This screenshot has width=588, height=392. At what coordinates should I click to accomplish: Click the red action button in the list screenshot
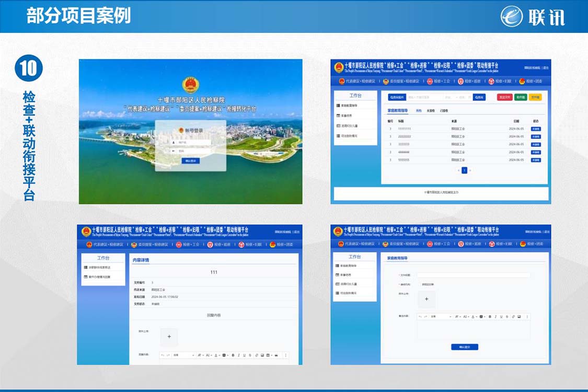coord(505,97)
